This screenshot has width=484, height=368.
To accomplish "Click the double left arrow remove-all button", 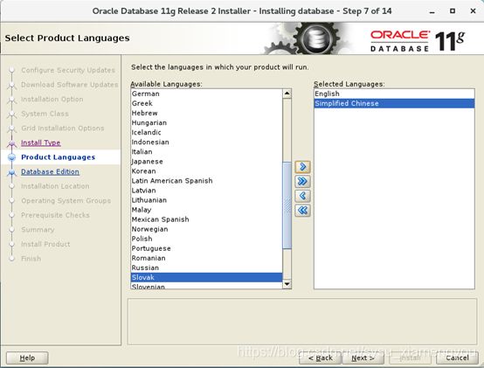I will coord(302,211).
